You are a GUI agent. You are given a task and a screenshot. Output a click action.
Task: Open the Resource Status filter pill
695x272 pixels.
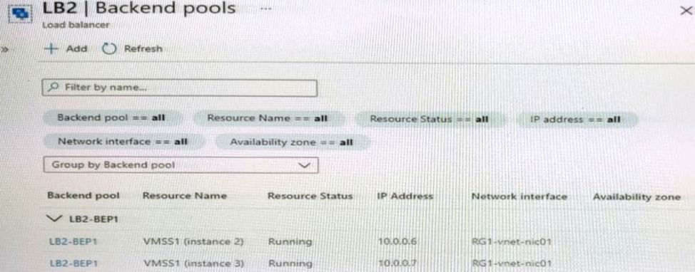pyautogui.click(x=429, y=119)
